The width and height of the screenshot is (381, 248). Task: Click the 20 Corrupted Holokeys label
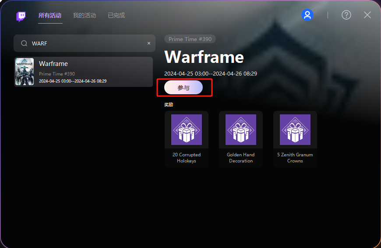[187, 158]
